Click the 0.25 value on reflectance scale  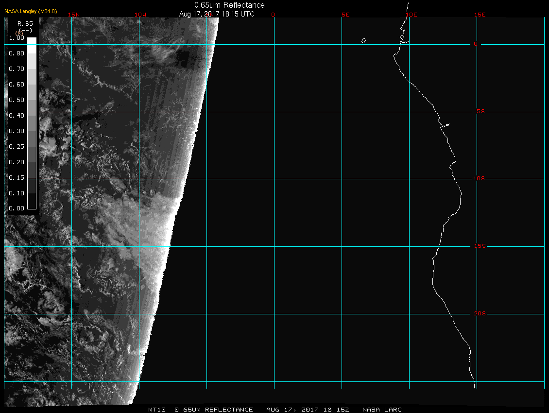click(17, 146)
